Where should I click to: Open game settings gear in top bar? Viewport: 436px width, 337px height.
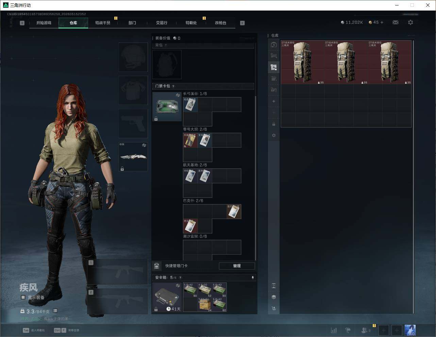(410, 22)
